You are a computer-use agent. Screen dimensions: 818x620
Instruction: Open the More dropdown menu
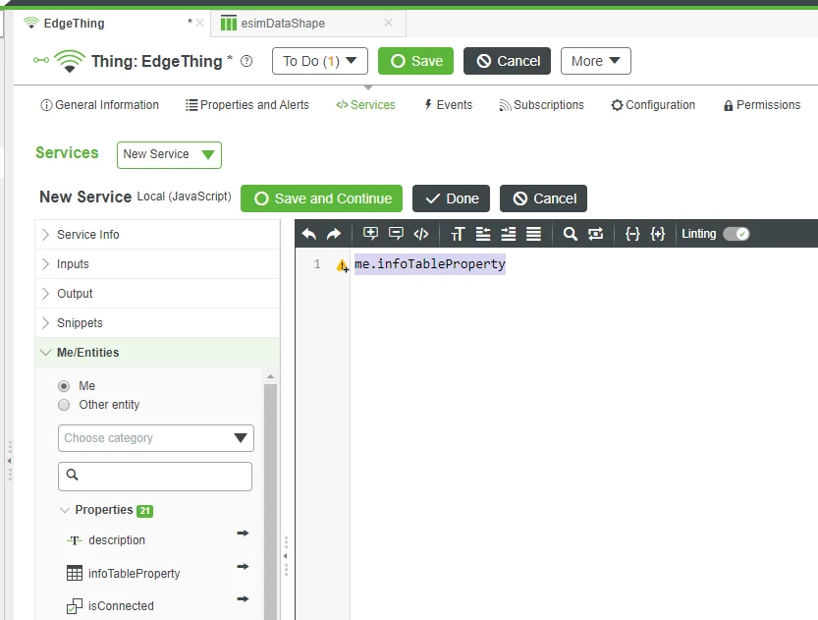(596, 61)
